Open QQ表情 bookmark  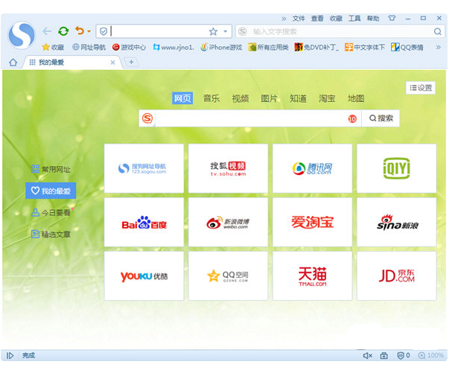tap(407, 47)
